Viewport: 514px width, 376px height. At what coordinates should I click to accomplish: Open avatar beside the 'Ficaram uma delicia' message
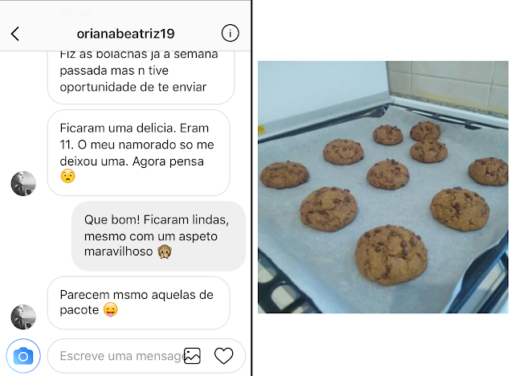click(x=23, y=183)
